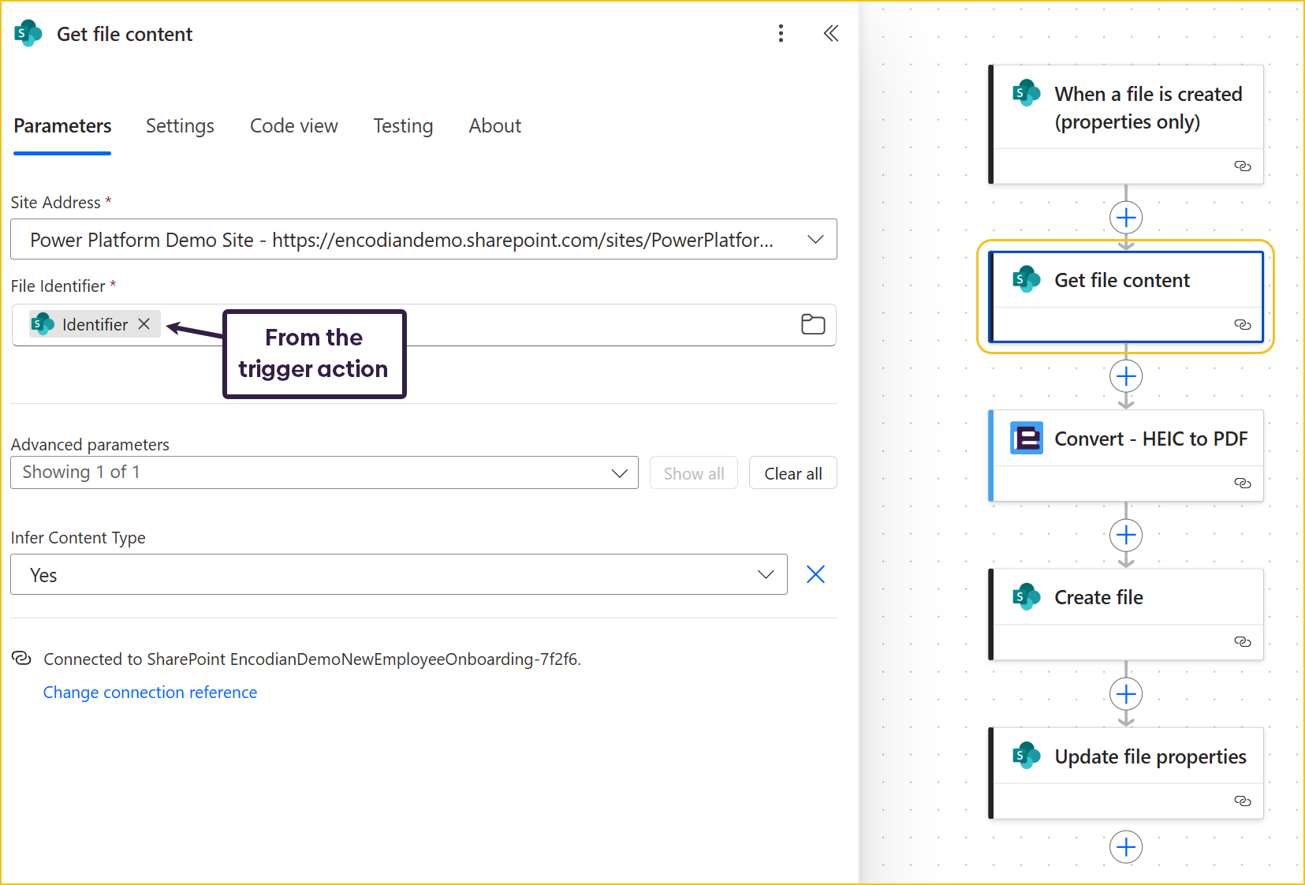Open the folder picker for File Identifier
The image size is (1305, 885).
click(812, 324)
